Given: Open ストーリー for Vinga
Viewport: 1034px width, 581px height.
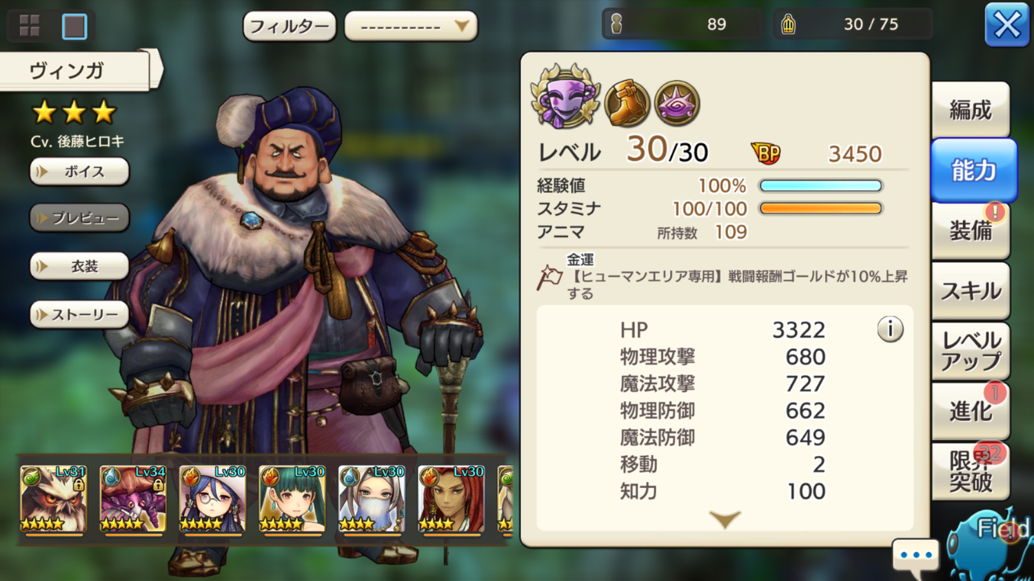Looking at the screenshot, I should coord(79,315).
